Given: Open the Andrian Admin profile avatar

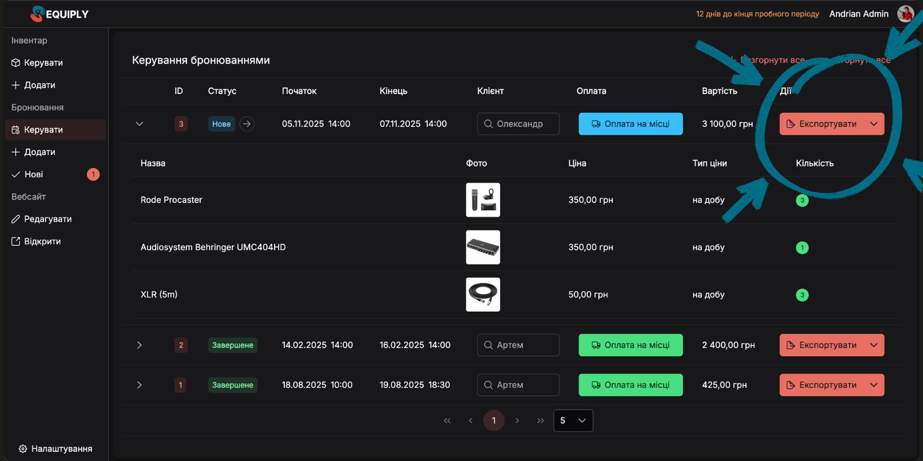Looking at the screenshot, I should [x=906, y=14].
